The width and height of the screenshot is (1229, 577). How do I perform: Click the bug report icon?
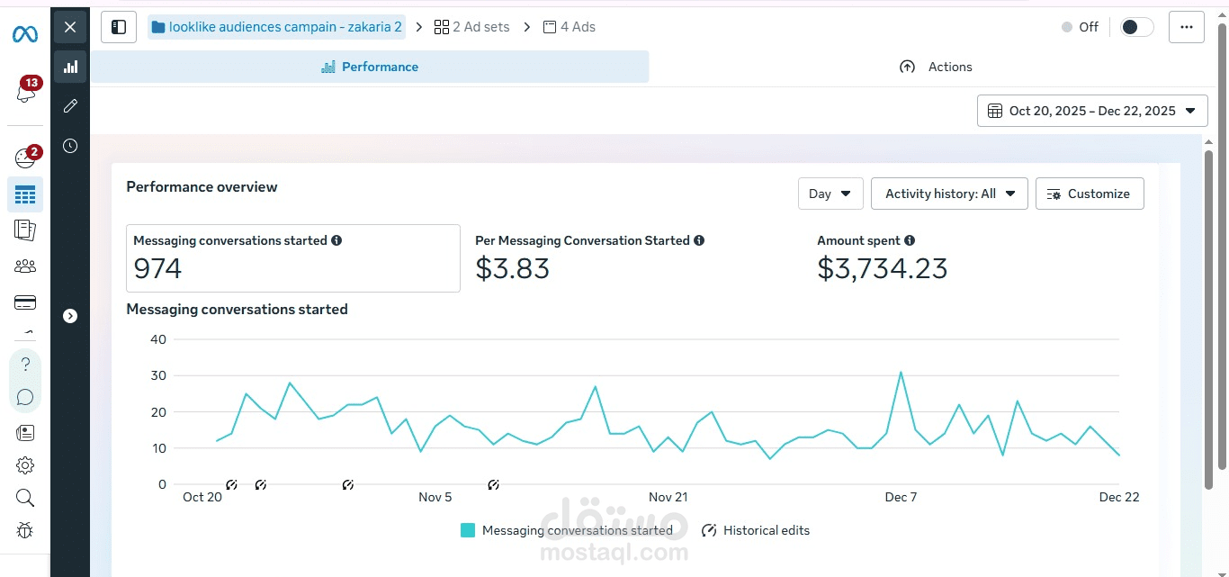(x=25, y=530)
